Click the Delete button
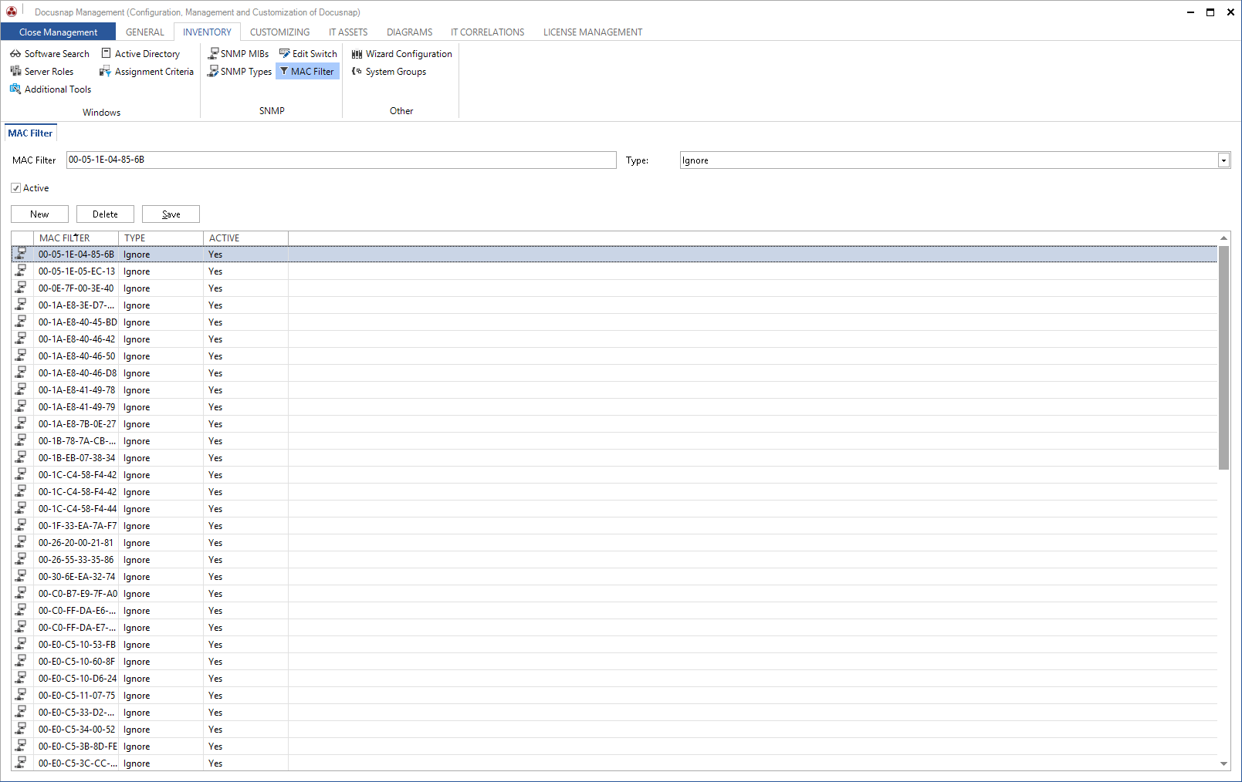The width and height of the screenshot is (1242, 782). pos(105,214)
